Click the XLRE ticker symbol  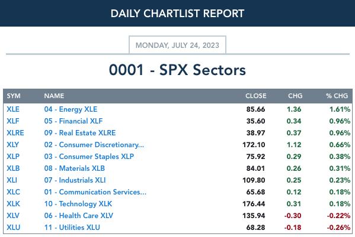pyautogui.click(x=15, y=133)
